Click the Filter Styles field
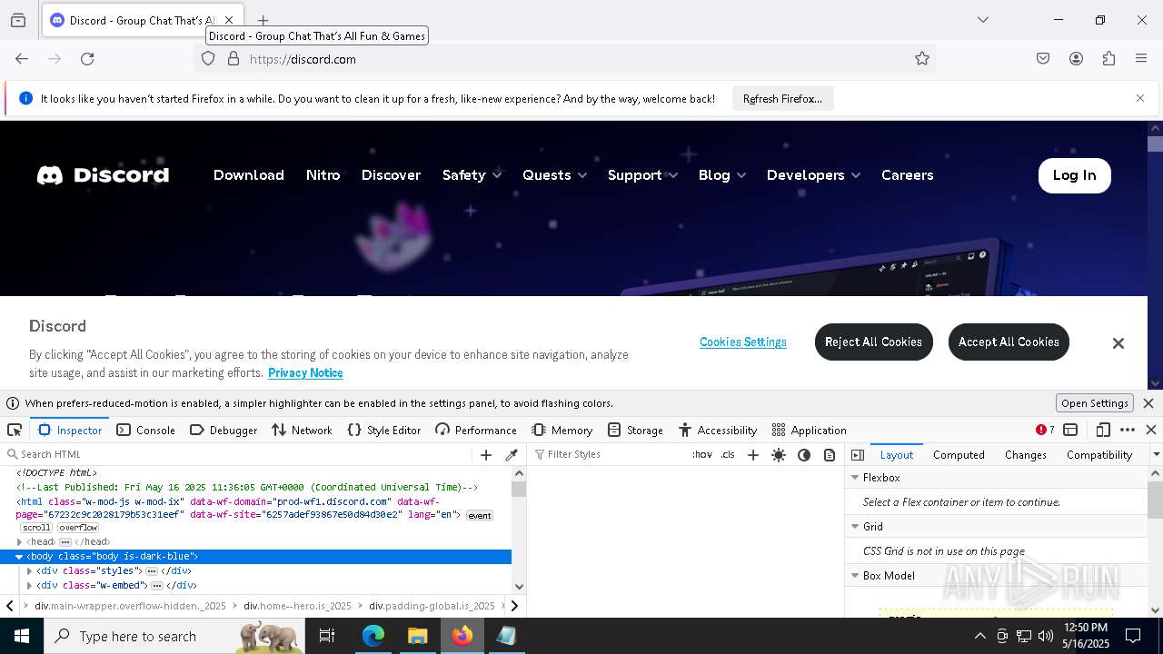 609,454
